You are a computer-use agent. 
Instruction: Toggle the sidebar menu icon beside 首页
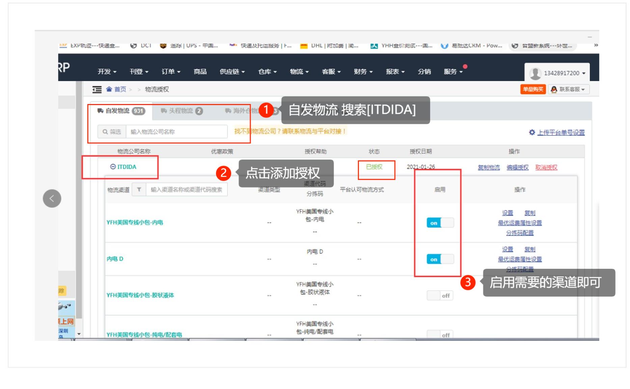click(x=97, y=89)
